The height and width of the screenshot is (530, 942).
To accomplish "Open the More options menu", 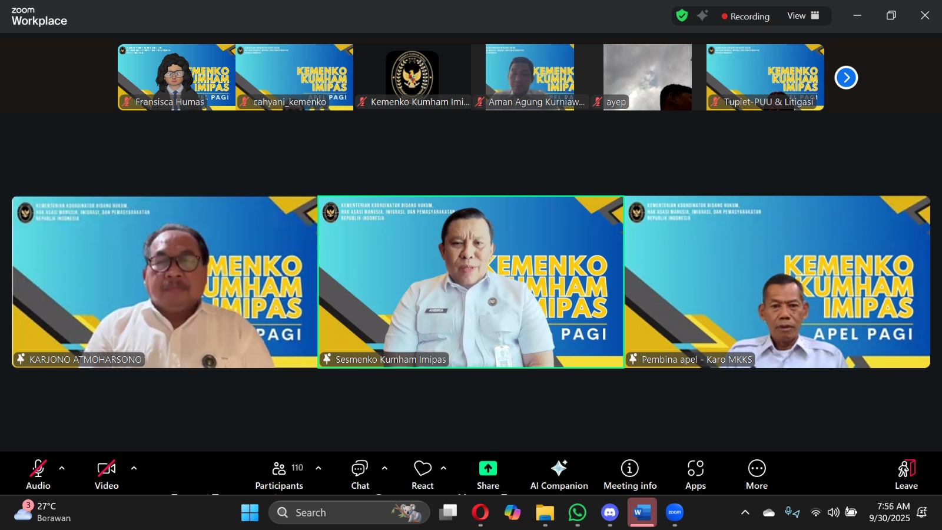I will 757,475.
